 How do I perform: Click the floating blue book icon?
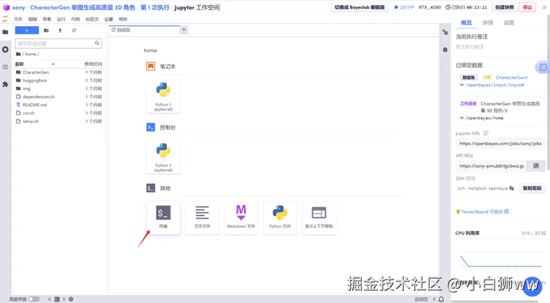[542, 67]
